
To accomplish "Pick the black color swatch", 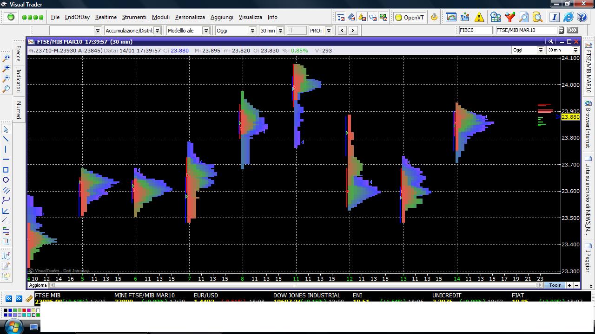I will click(6, 310).
